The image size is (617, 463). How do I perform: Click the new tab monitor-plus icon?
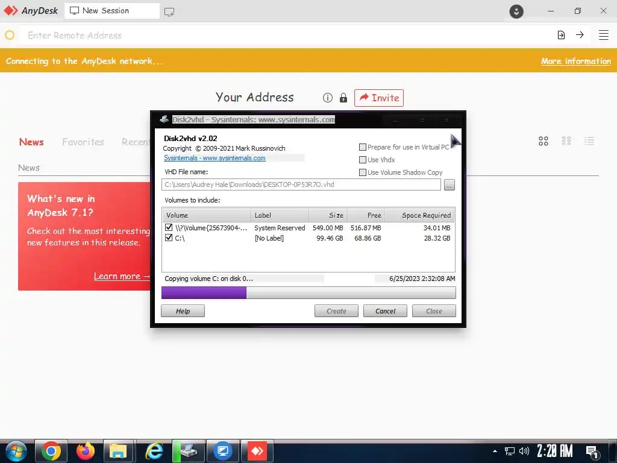(169, 12)
